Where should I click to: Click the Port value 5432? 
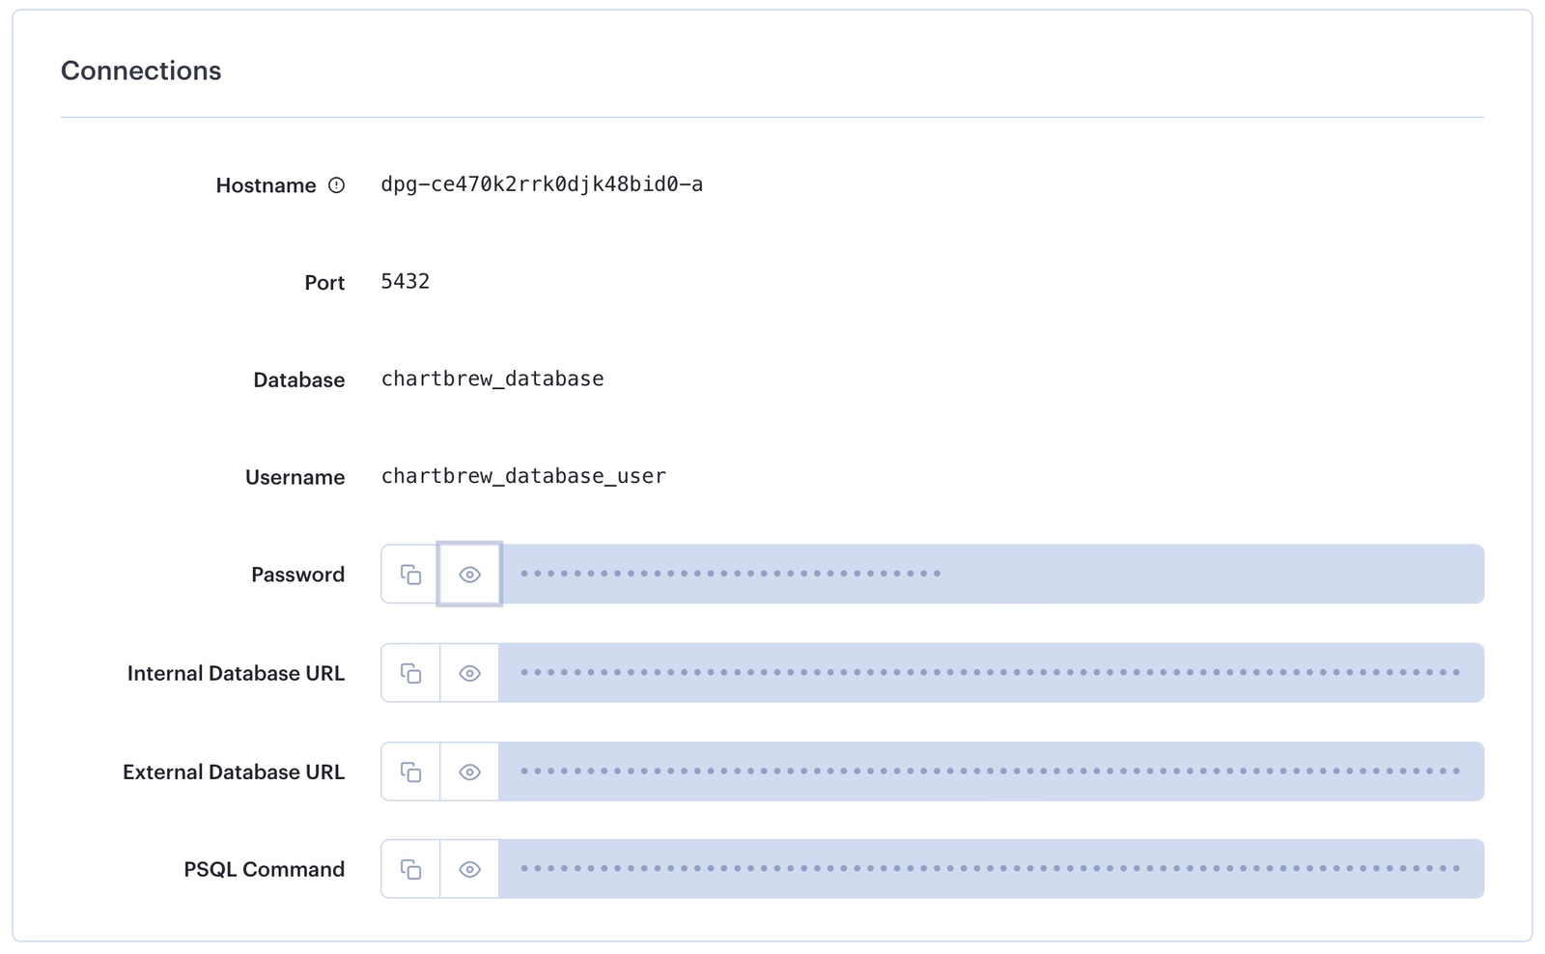point(406,281)
